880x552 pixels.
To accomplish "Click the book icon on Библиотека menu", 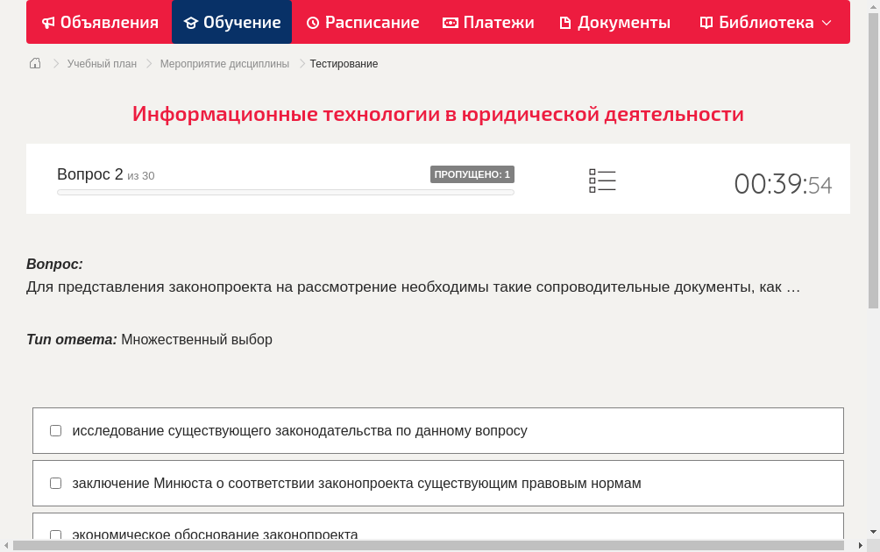I will point(705,22).
